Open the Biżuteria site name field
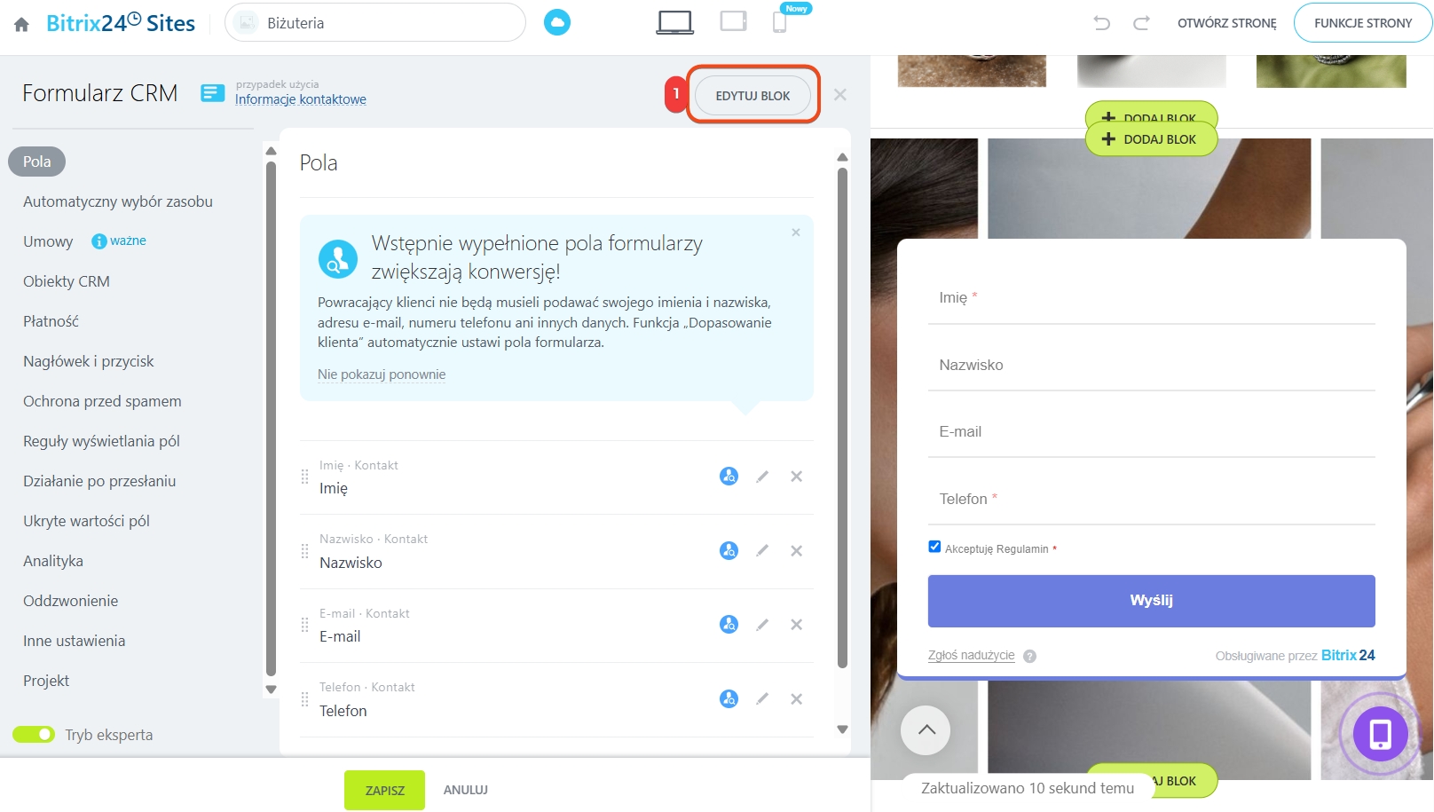The height and width of the screenshot is (812, 1434). 375,23
